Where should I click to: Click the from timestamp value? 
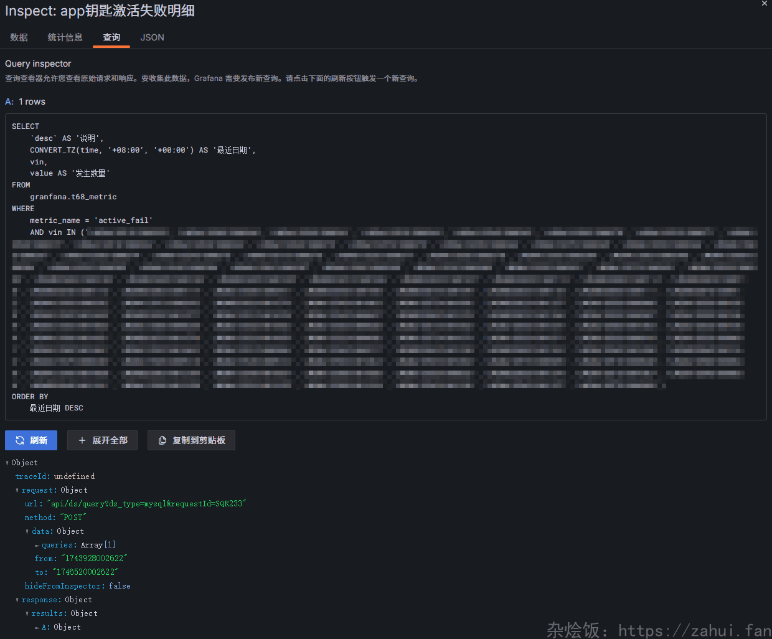pyautogui.click(x=94, y=559)
